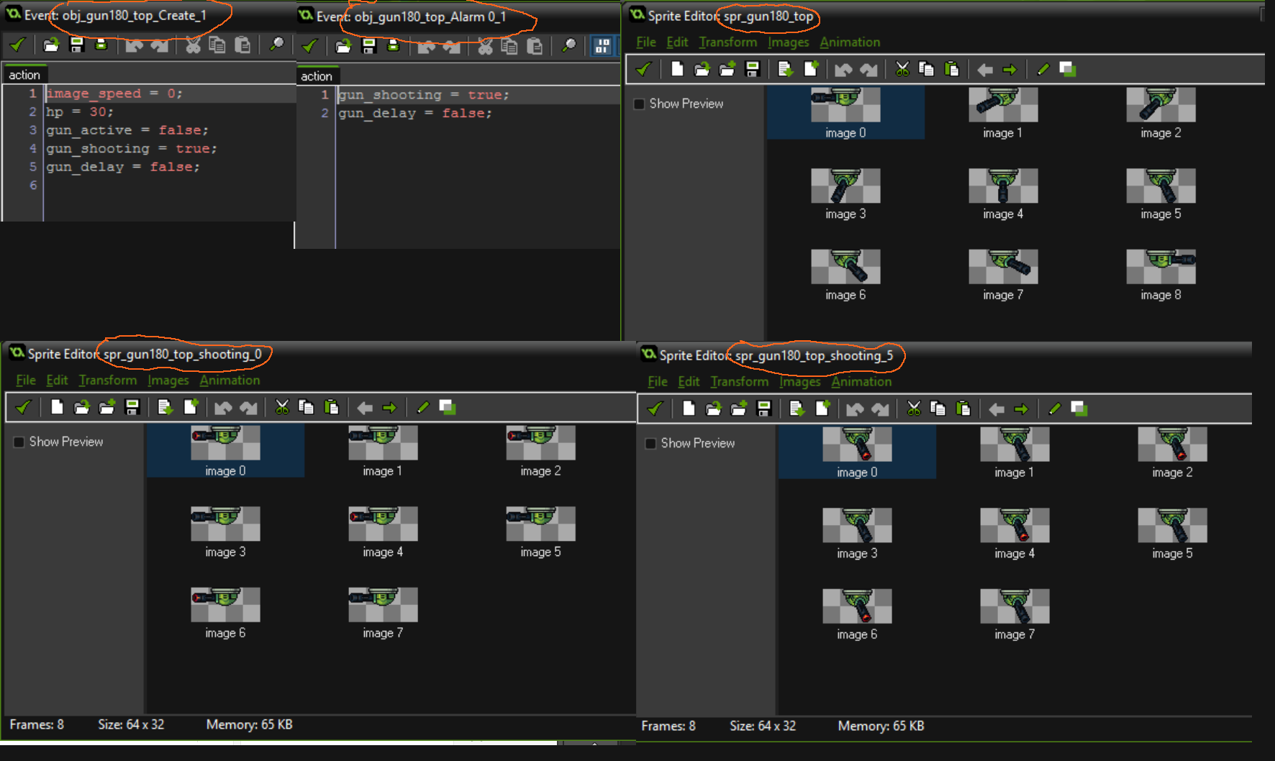Open Transform menu in spr_gun180_top_shooting_0 editor

point(107,380)
